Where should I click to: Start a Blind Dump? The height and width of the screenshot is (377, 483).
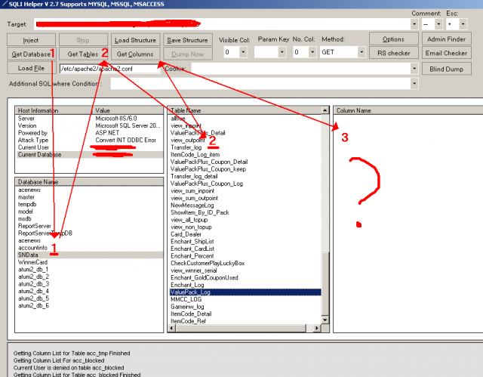pyautogui.click(x=446, y=68)
